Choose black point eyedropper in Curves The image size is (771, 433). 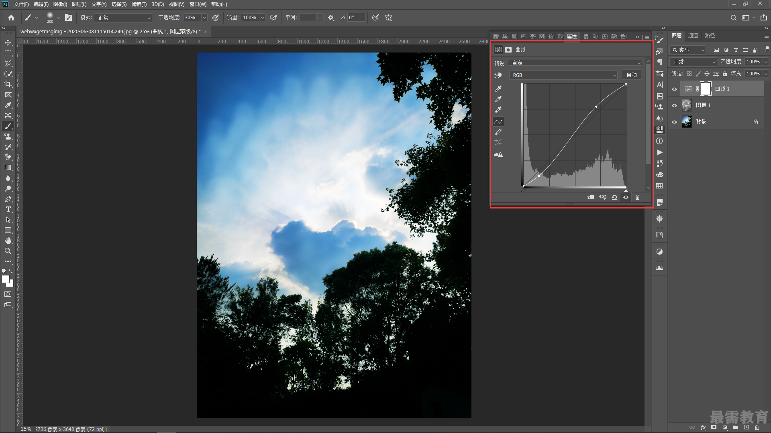(x=498, y=89)
